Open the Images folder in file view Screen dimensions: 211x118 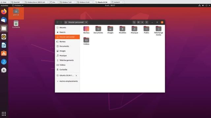110,30
